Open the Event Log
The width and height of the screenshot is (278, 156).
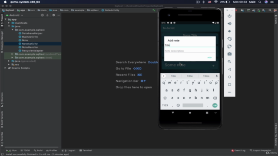coord(238,150)
